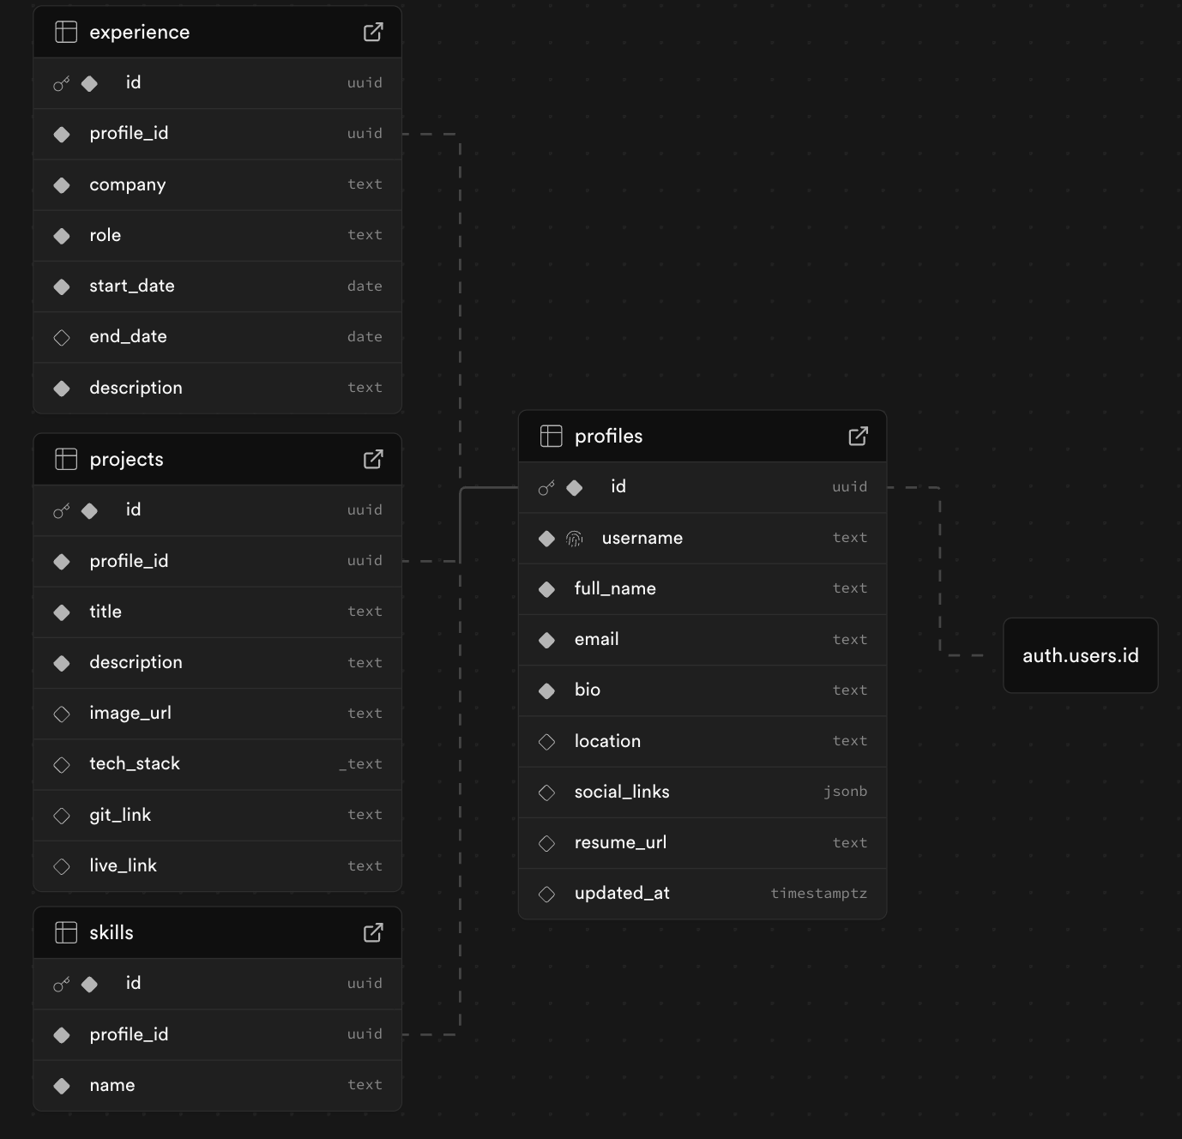Image resolution: width=1182 pixels, height=1139 pixels.
Task: Click the primary key icon beside projects id
Action: 61,510
